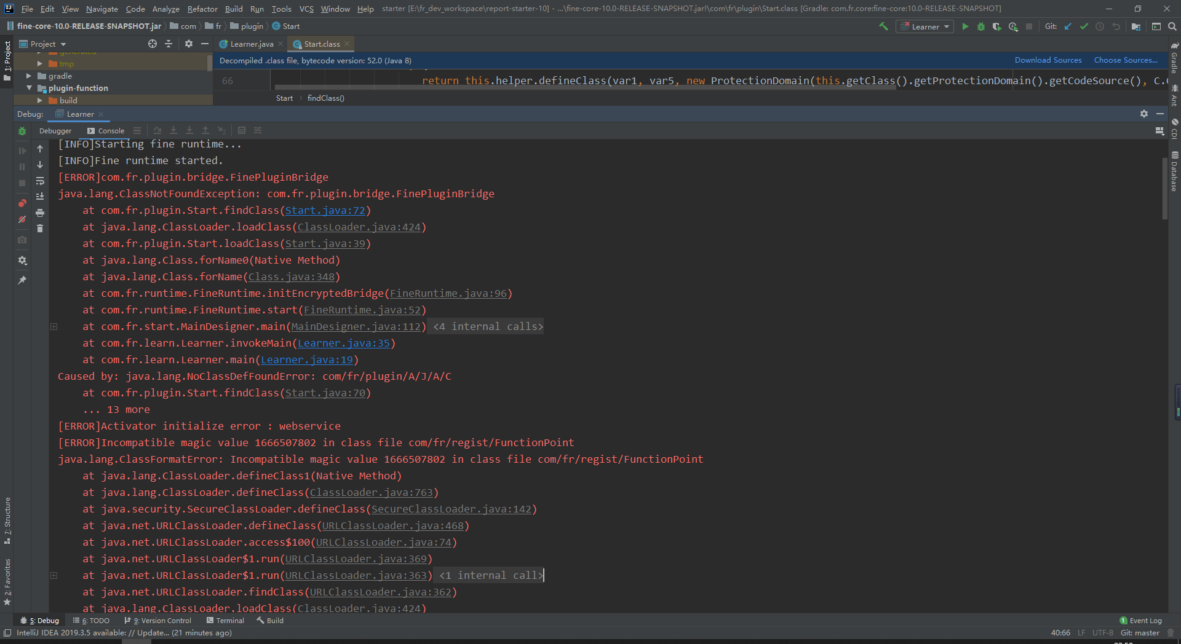The width and height of the screenshot is (1181, 644).
Task: Rerun Learner using debug panel bug icon
Action: pyautogui.click(x=22, y=131)
